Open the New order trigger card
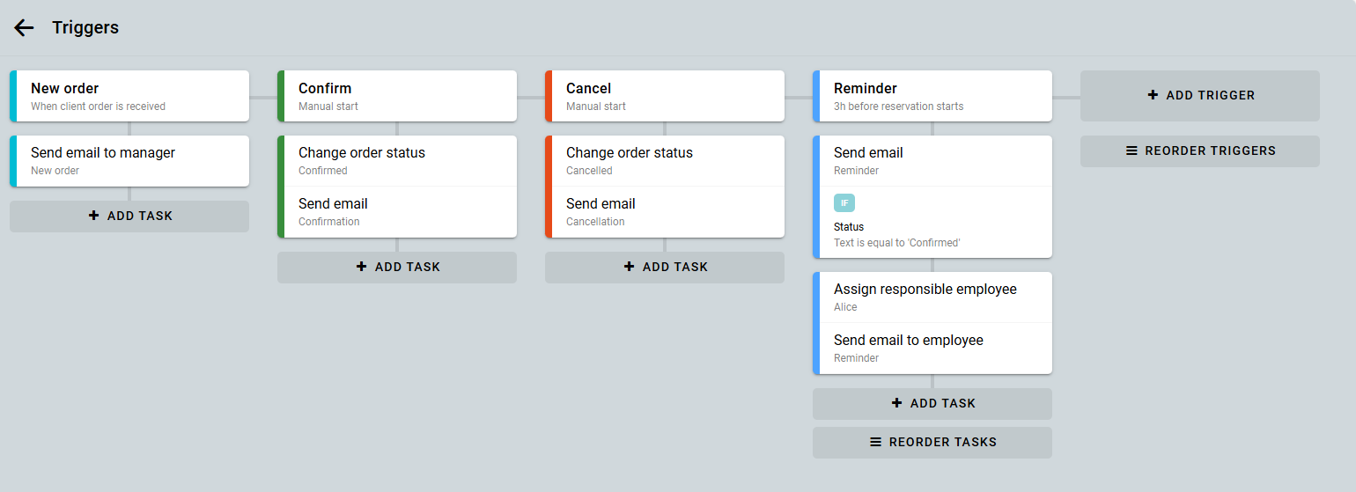This screenshot has width=1356, height=492. tap(132, 96)
